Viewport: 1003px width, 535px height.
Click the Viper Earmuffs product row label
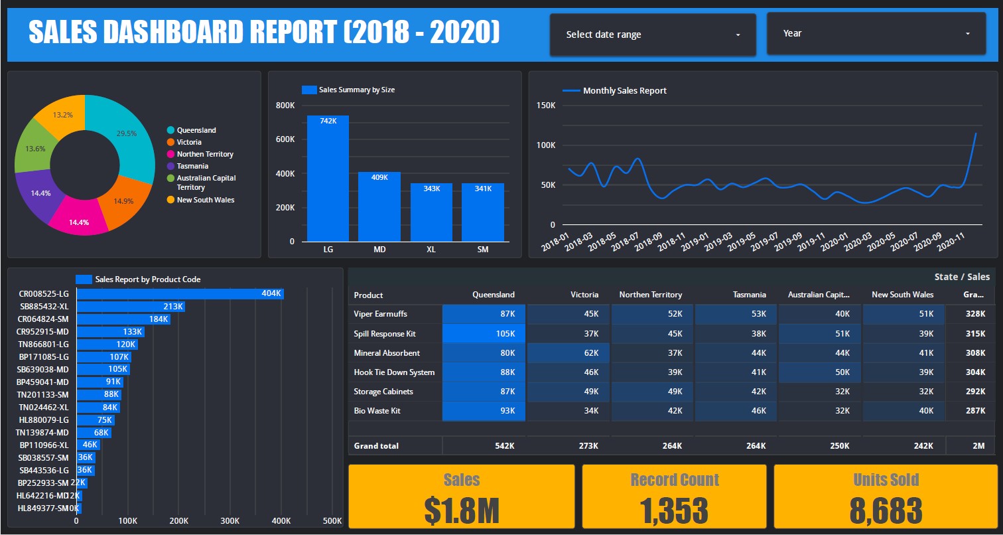tap(381, 314)
